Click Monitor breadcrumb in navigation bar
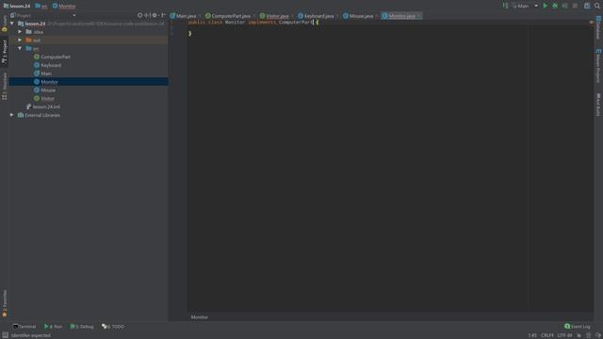 coord(64,6)
